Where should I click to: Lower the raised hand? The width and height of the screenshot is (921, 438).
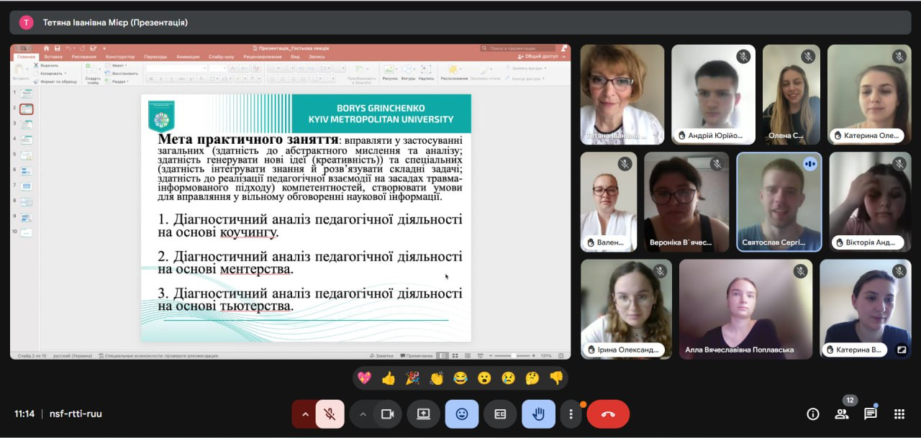pyautogui.click(x=538, y=414)
